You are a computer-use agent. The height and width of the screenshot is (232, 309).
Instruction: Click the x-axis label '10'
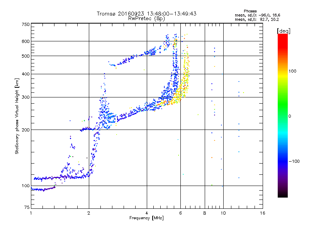223,213
